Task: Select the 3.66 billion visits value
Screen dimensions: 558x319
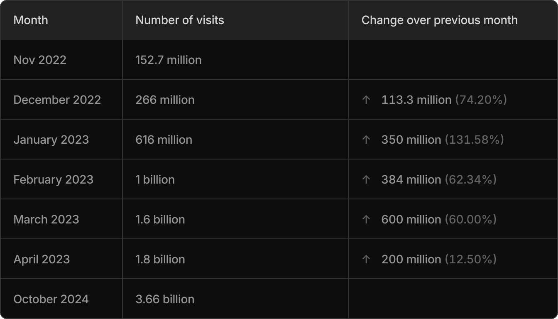Action: point(165,299)
